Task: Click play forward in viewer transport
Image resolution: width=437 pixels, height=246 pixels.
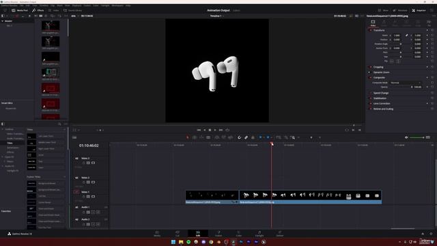Action: 215,130
